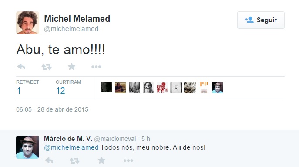This screenshot has width=299, height=167.
Task: Open the first dark avatar in the likers row
Action: 107,87
